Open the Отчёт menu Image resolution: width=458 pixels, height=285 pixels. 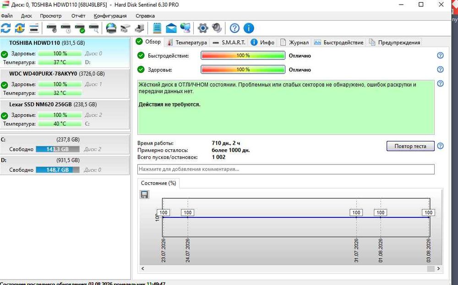(x=78, y=16)
